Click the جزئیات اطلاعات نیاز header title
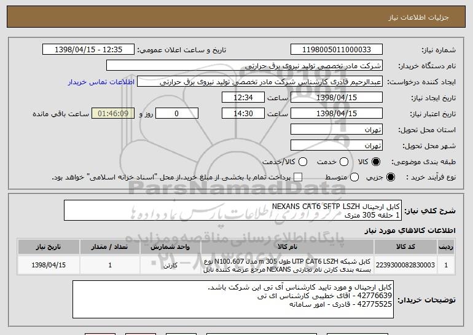Viewport: 473px width, 335px height. (x=418, y=17)
